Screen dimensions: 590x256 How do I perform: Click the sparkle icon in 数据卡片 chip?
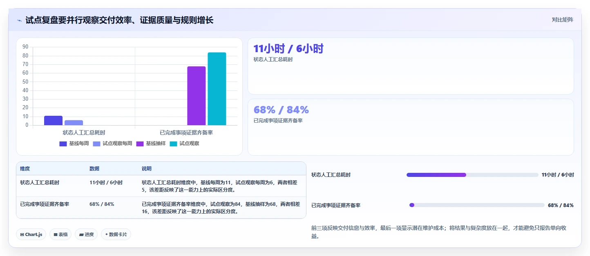107,234
